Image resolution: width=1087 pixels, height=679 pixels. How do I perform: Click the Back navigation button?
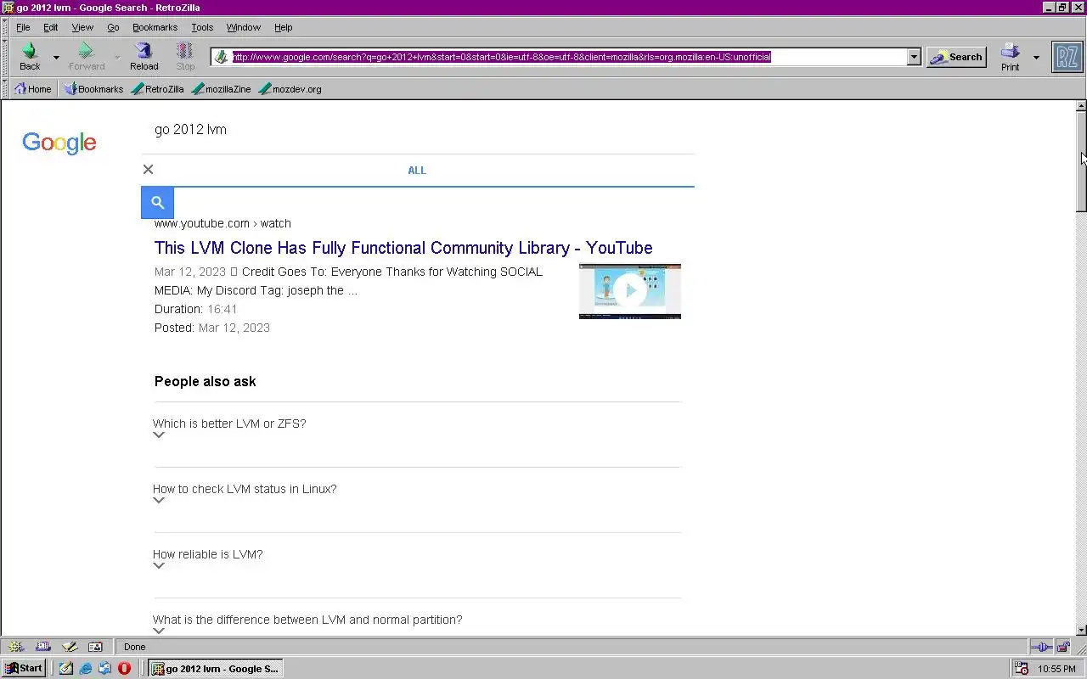(x=30, y=57)
